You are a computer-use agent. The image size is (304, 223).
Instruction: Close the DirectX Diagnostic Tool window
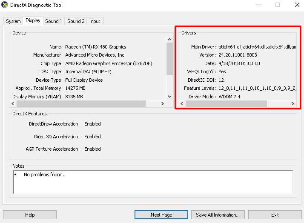(x=297, y=5)
